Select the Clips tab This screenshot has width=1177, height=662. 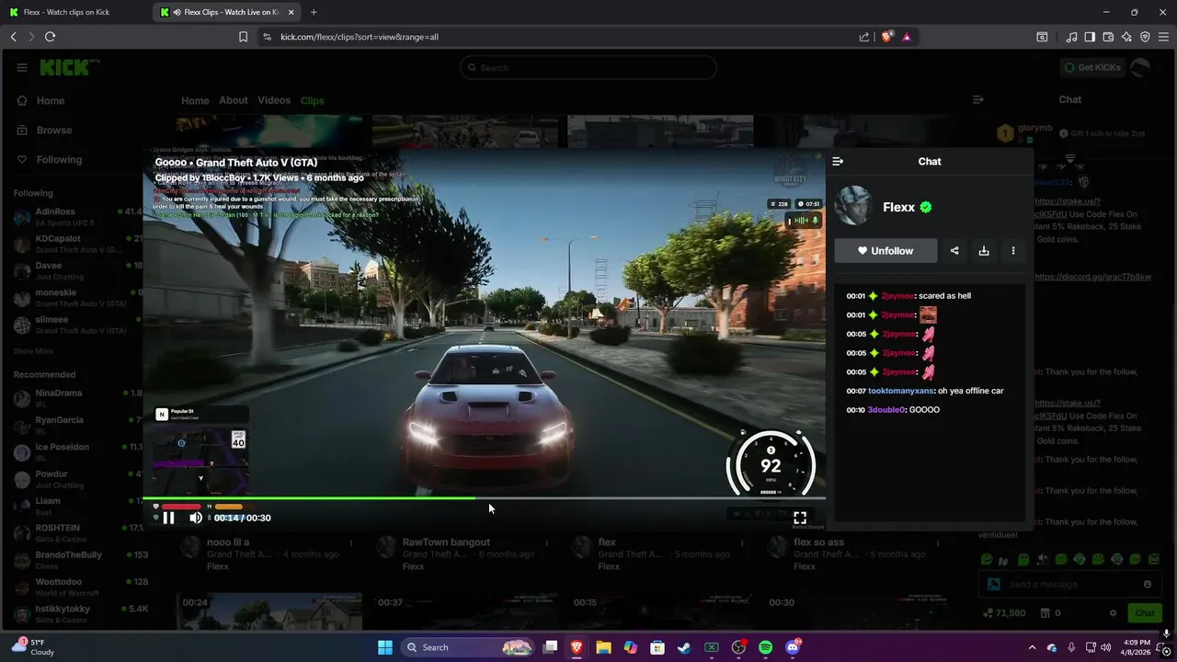click(x=313, y=100)
